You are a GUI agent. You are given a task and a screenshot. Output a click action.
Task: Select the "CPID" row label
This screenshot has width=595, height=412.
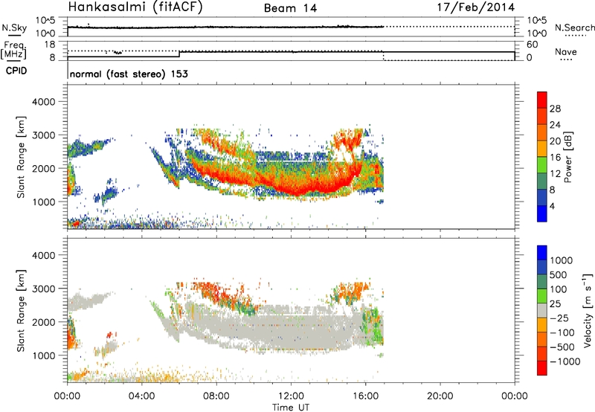point(16,71)
